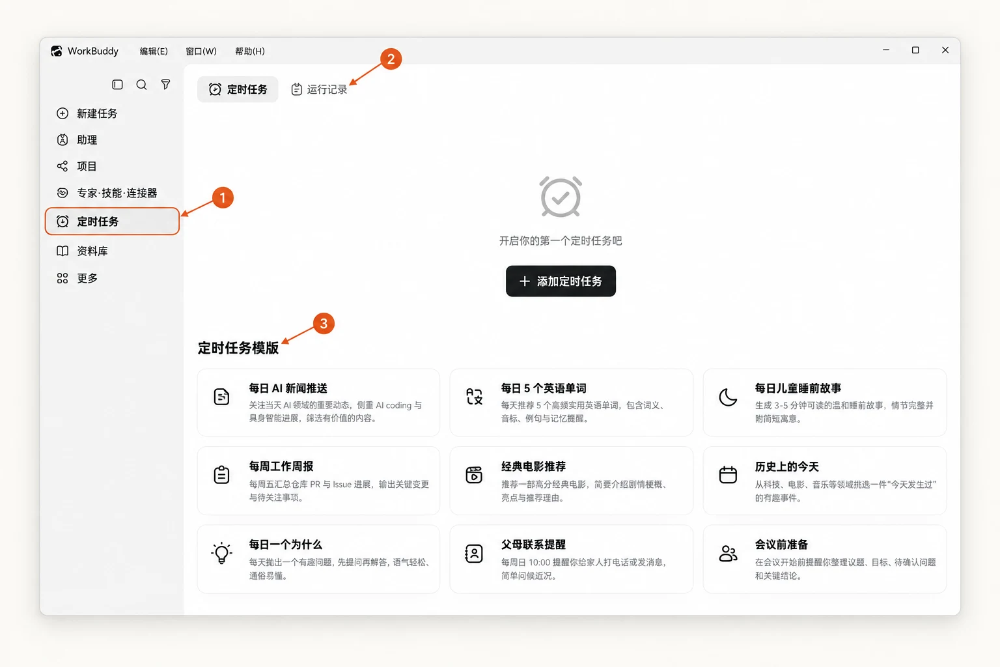
Task: Click the calendar icon on 历史上的今天
Action: pyautogui.click(x=728, y=475)
